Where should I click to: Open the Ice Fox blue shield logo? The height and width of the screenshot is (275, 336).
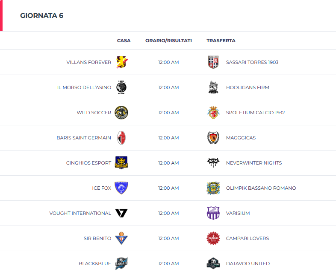coord(121,188)
